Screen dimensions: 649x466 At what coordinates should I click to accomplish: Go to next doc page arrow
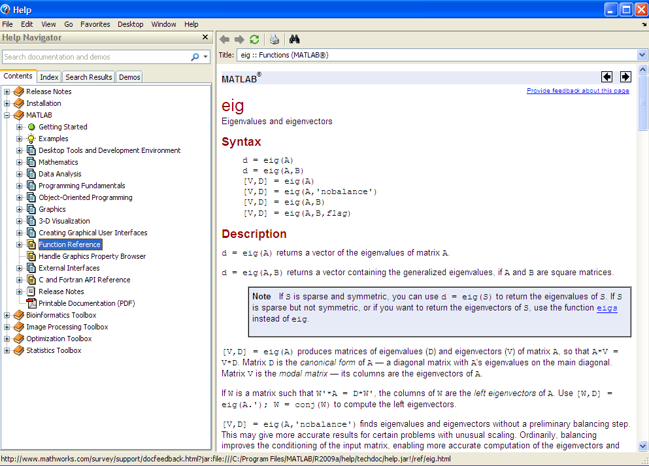[x=625, y=77]
